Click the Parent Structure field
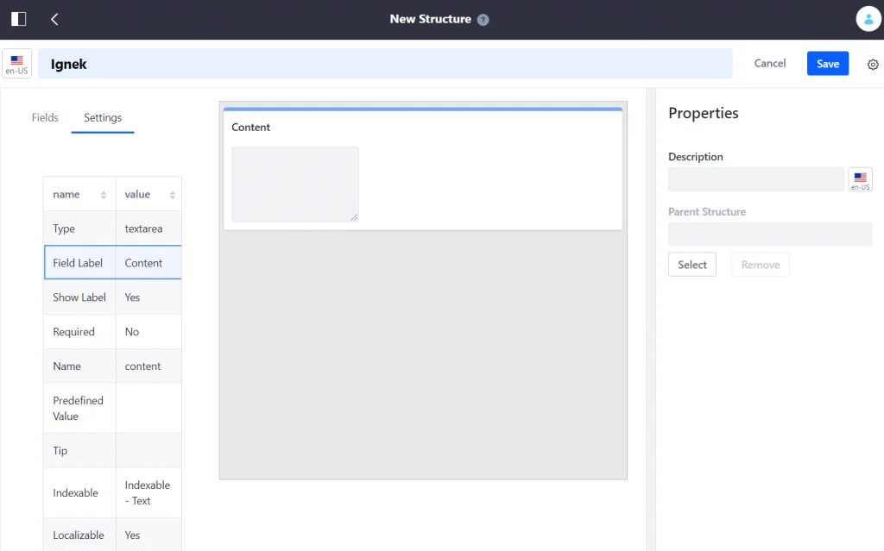884x551 pixels. click(770, 234)
